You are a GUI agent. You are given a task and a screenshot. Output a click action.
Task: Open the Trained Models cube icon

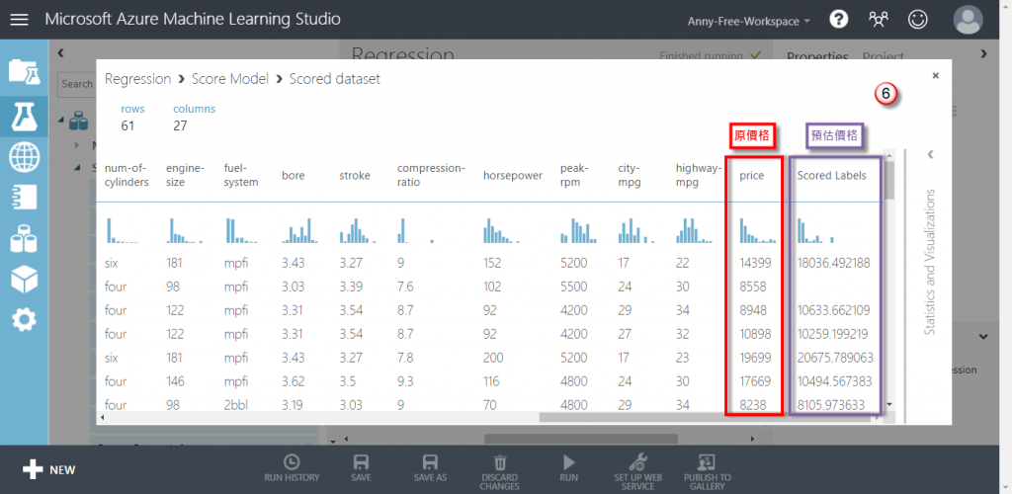pyautogui.click(x=24, y=279)
